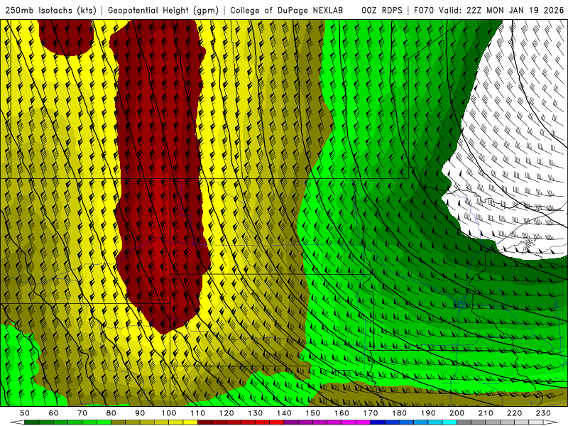Viewport: 568px width, 426px height.
Task: Click the 150 label on the color scale
Action: [x=313, y=413]
